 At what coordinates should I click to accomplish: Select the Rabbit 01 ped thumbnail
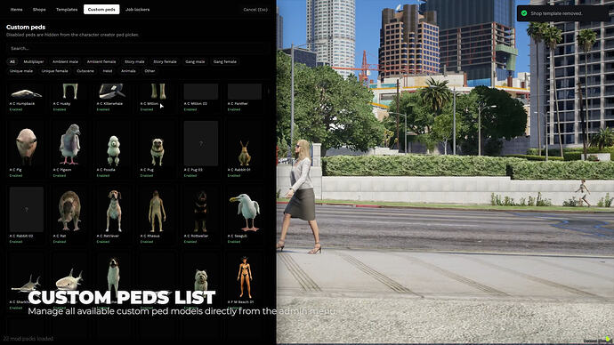(x=245, y=144)
